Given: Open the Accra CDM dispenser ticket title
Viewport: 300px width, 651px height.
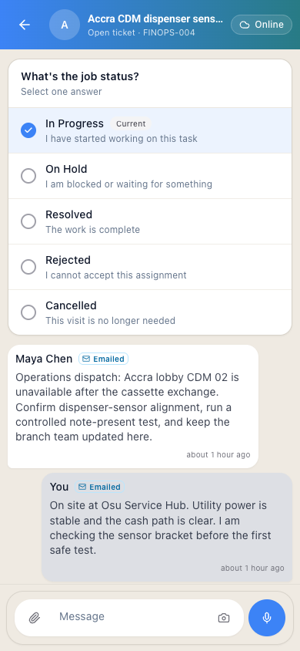Looking at the screenshot, I should click(x=155, y=19).
